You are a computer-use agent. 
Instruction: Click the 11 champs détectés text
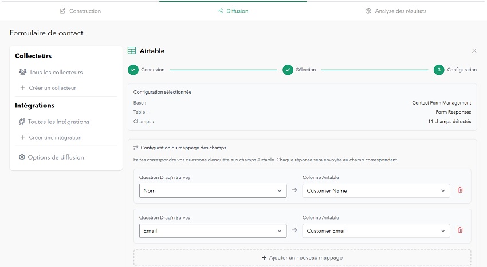coord(449,122)
